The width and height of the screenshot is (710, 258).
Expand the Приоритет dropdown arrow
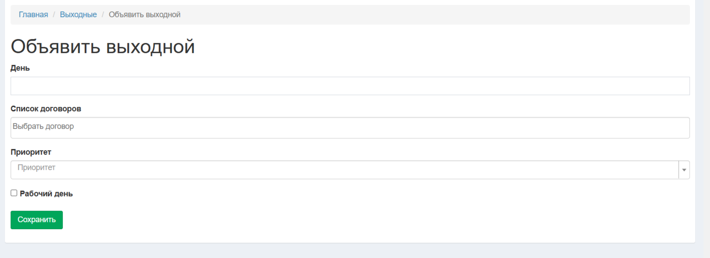[684, 170]
